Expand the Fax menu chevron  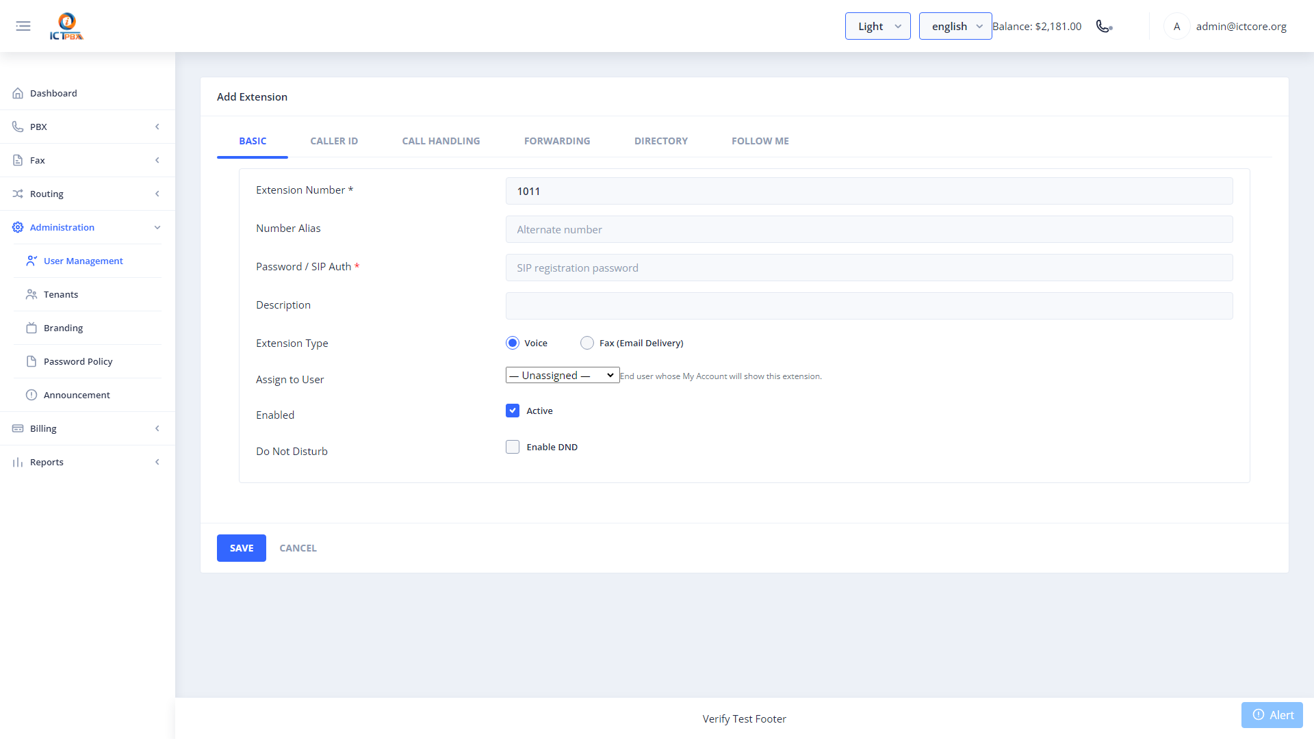[157, 160]
